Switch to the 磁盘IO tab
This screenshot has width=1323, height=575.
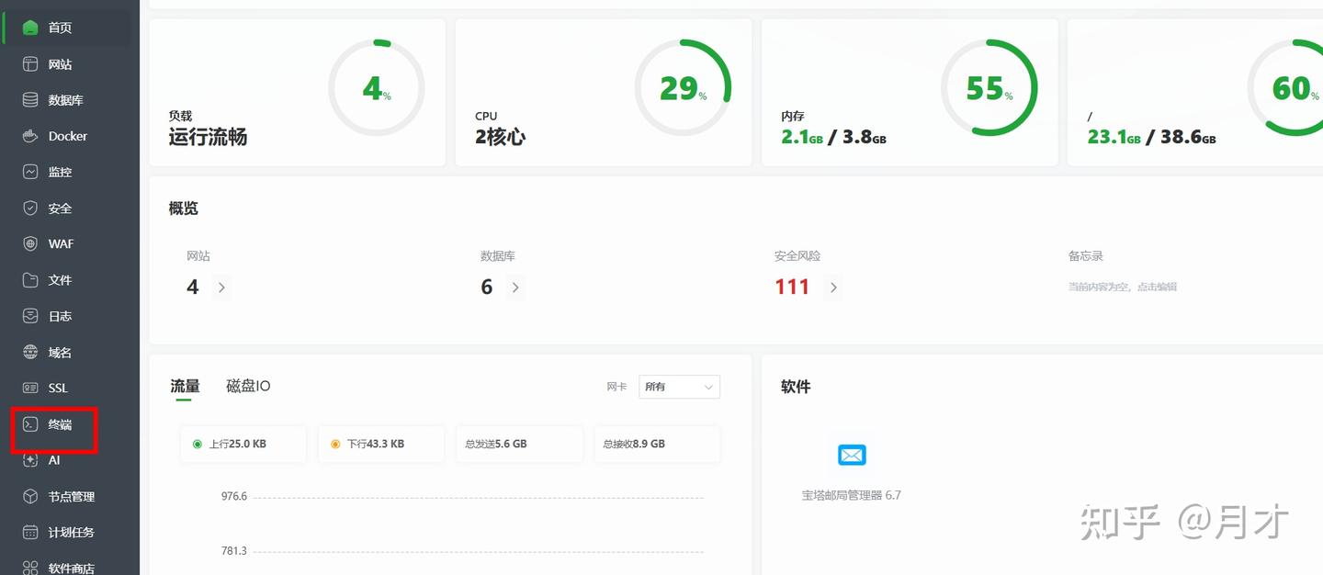tap(248, 386)
